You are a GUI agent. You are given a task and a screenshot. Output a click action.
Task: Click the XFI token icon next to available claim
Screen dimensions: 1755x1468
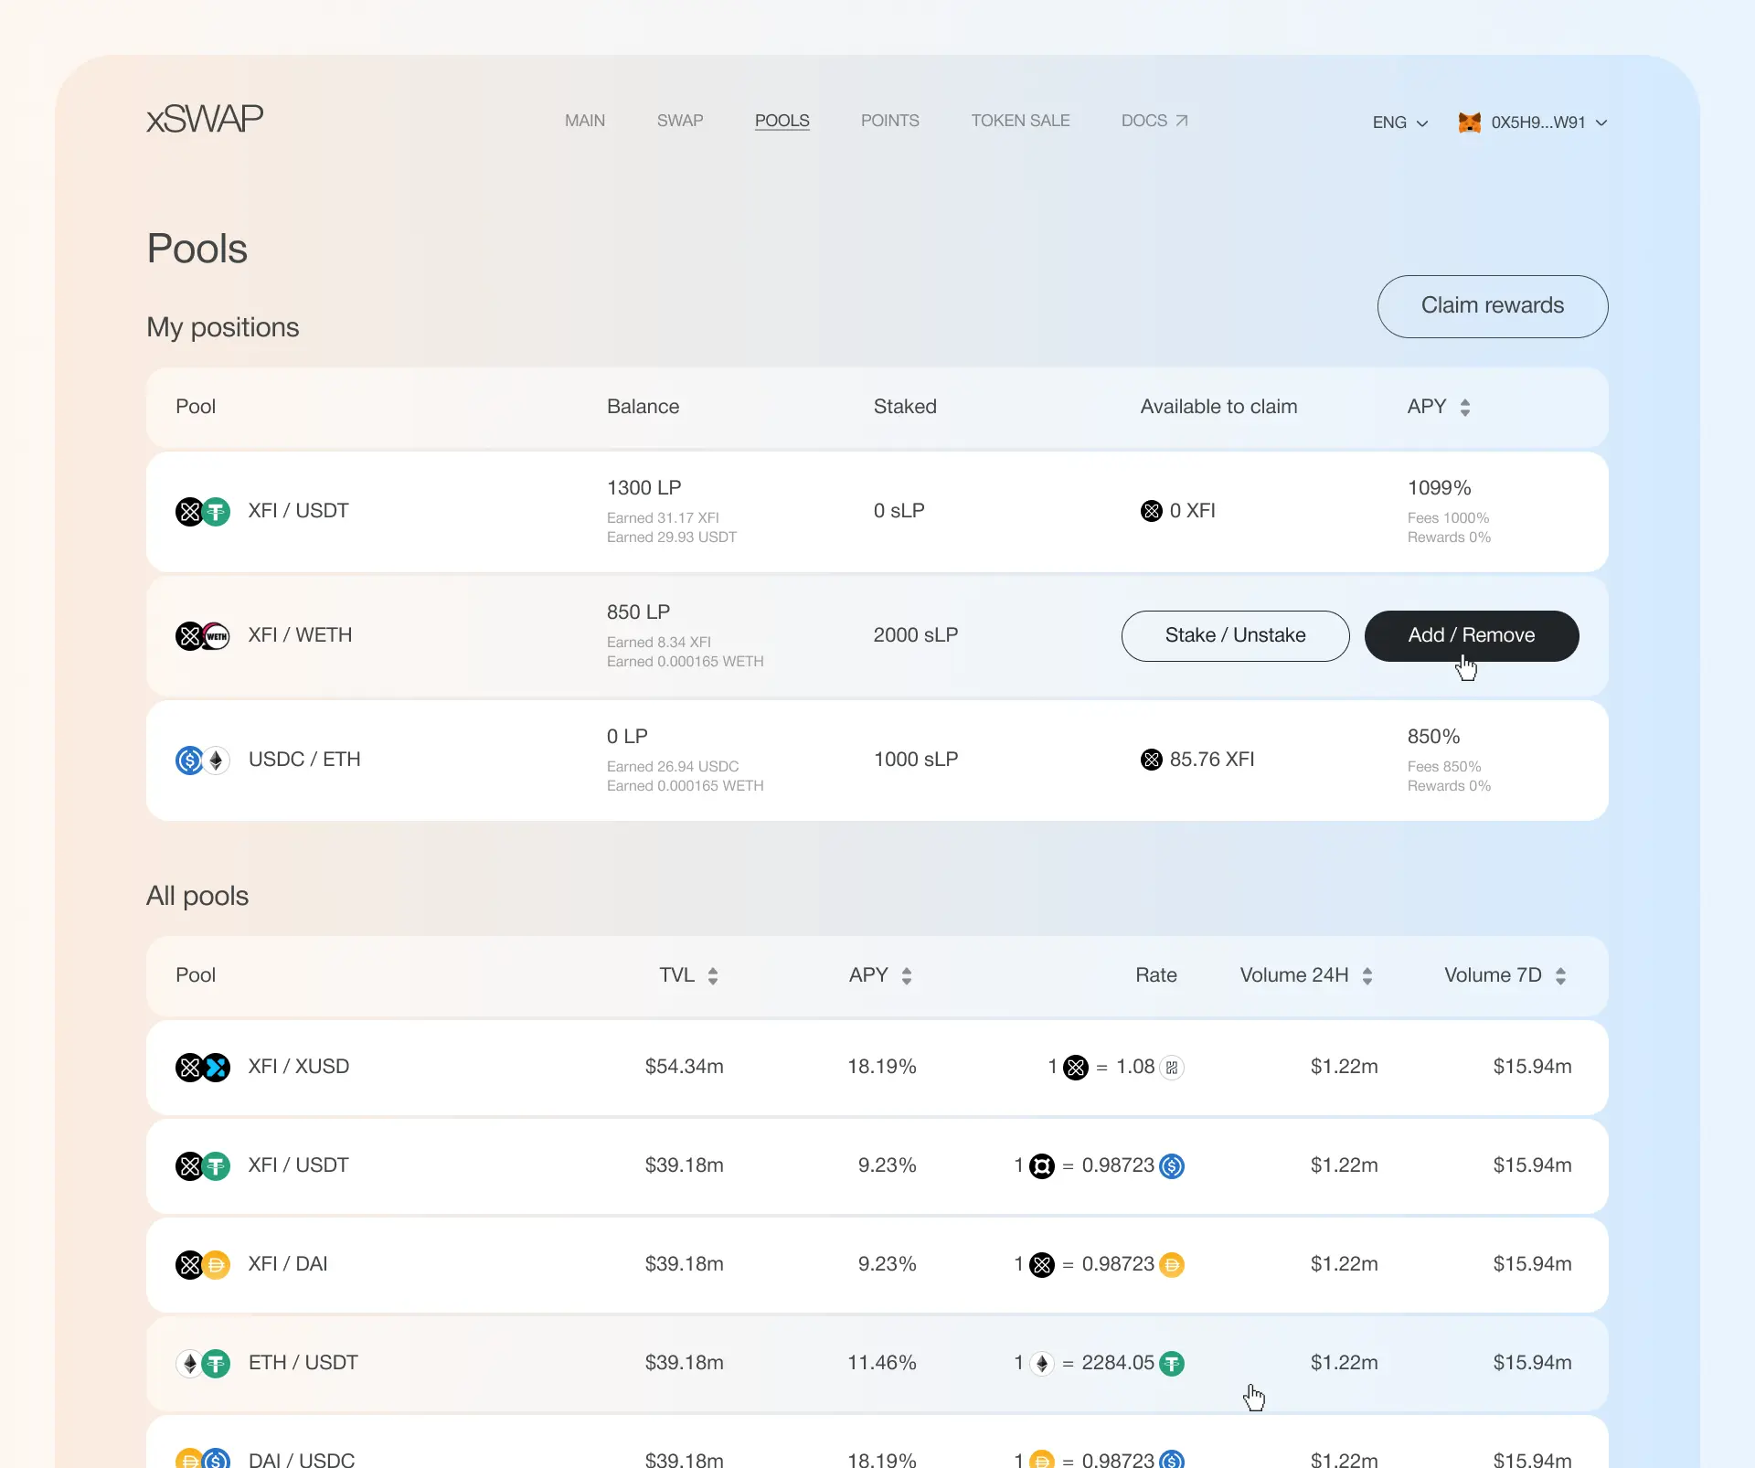pos(1151,510)
